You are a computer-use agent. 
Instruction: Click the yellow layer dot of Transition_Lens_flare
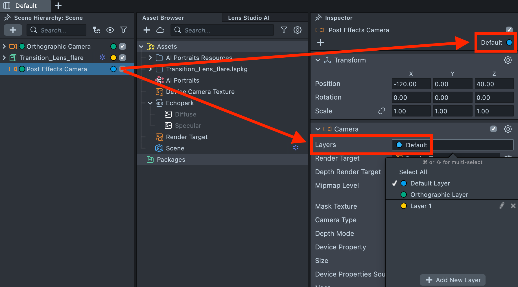point(113,58)
